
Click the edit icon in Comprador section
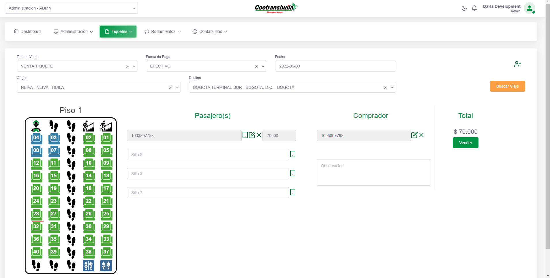(x=414, y=135)
